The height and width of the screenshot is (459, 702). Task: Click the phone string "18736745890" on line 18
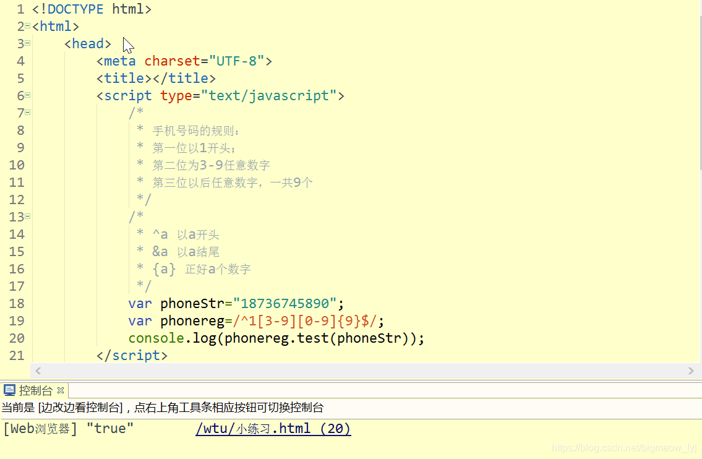tap(285, 304)
